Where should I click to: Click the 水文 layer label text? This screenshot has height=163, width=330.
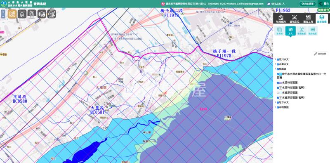point(290,33)
